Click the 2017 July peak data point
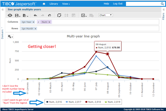Image resolution: width=166 pixels, height=111 pixels. click(x=96, y=56)
